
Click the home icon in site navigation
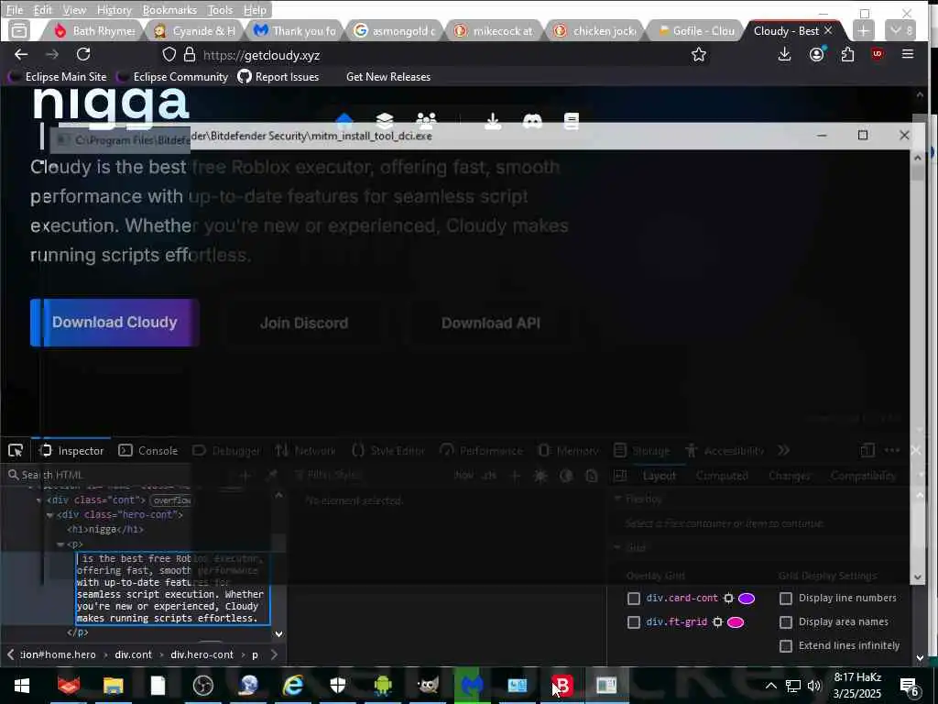click(x=344, y=120)
